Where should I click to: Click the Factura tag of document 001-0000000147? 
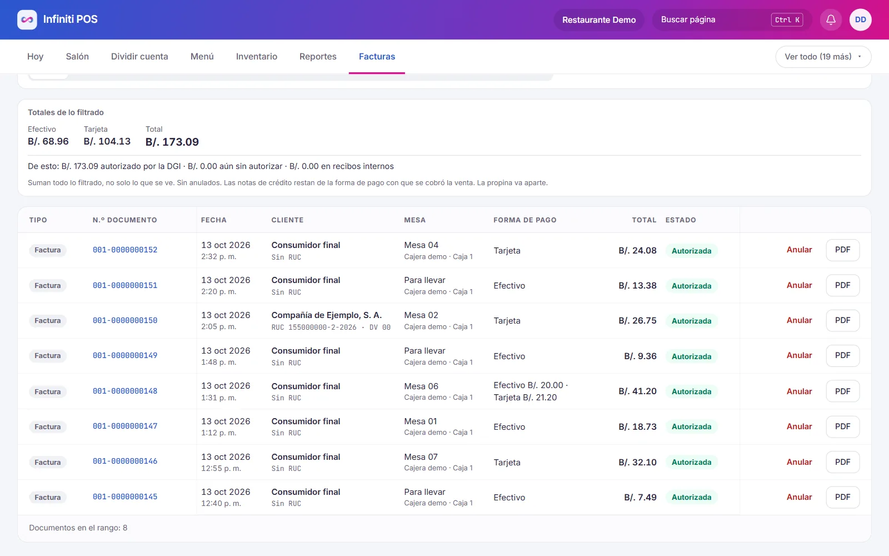[48, 427]
